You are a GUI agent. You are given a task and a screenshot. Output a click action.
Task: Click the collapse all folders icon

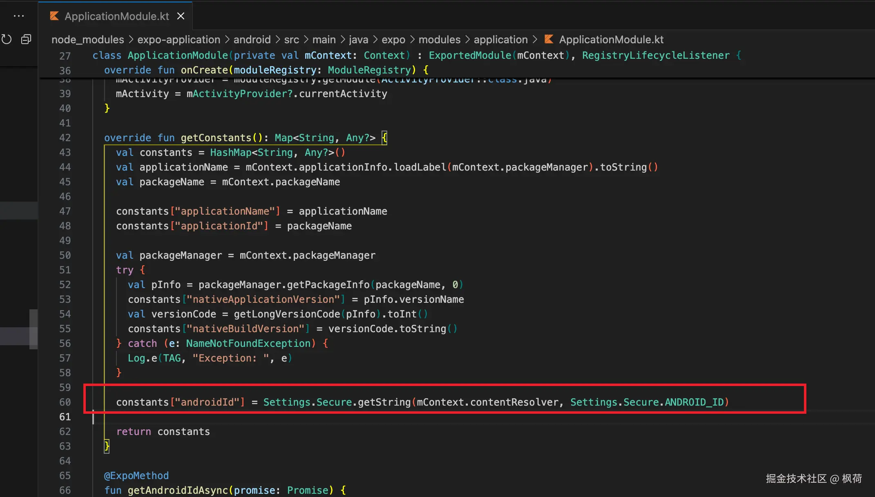pyautogui.click(x=26, y=40)
